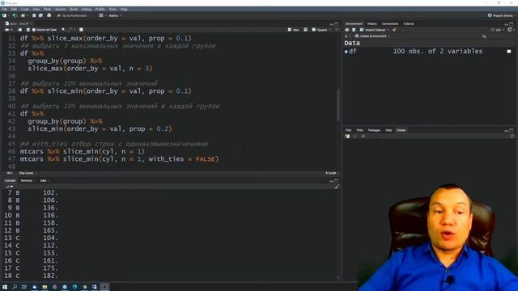Click the Code Tools wand icon

pyautogui.click(x=70, y=30)
